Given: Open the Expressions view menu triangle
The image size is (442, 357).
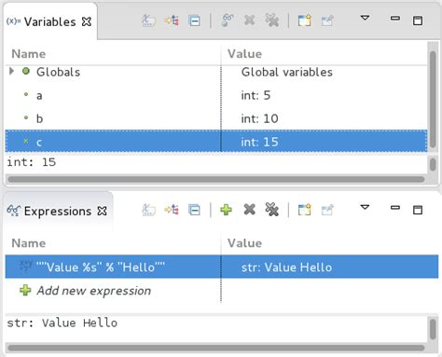Looking at the screenshot, I should (x=365, y=207).
